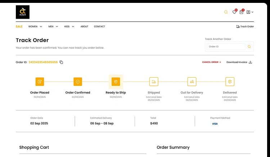This screenshot has width=270, height=157.
Task: Open the SALE menu item
Action: (x=19, y=27)
